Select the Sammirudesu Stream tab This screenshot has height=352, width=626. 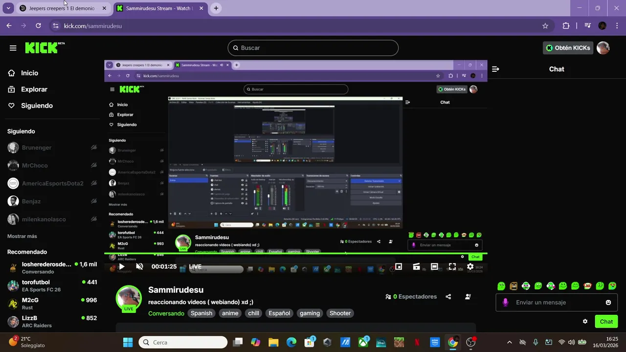pos(161,8)
